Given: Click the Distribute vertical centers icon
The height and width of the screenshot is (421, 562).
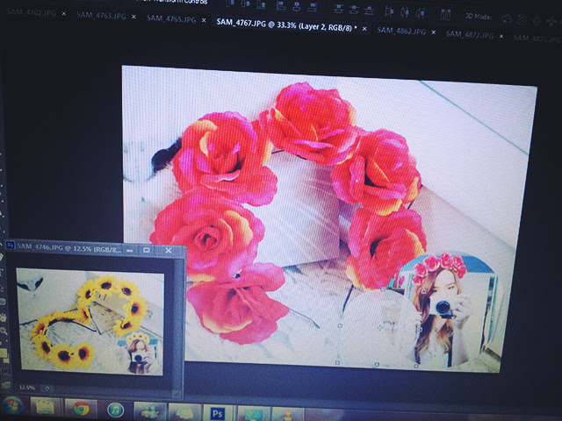Looking at the screenshot, I should pos(354,10).
